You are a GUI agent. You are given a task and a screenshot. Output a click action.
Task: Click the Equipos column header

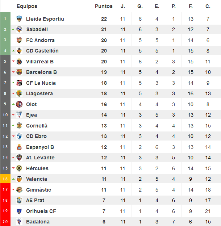coord(27,6)
